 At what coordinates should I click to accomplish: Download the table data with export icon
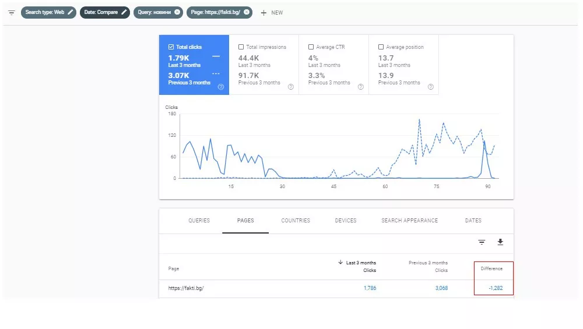(x=500, y=242)
